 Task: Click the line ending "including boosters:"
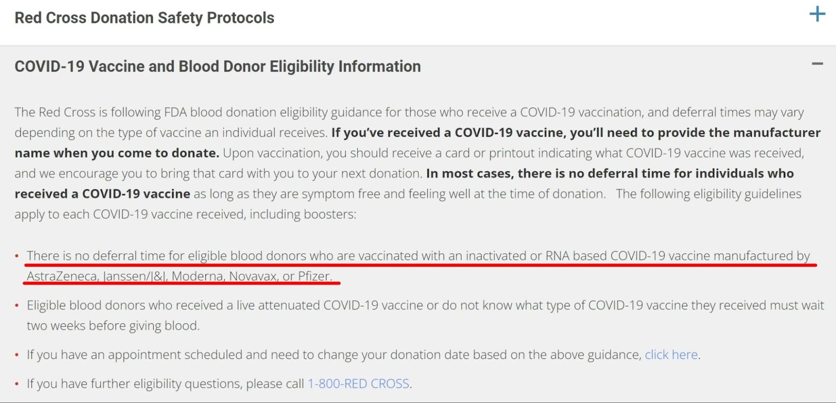(x=185, y=215)
